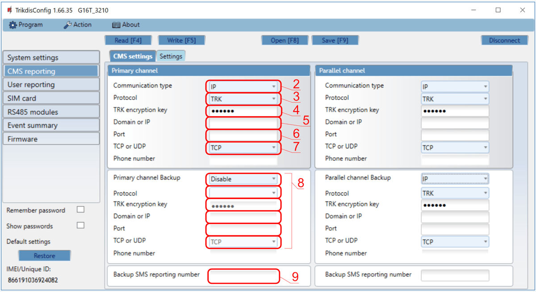Image resolution: width=536 pixels, height=292 pixels.
Task: Open the About menu with book icon
Action: coord(126,25)
